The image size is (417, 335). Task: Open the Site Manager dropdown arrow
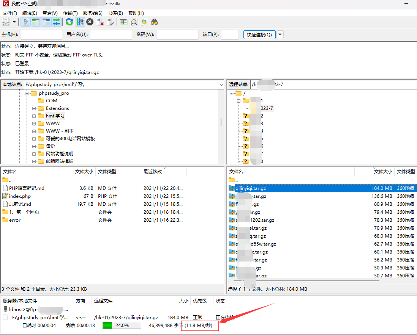pos(14,22)
